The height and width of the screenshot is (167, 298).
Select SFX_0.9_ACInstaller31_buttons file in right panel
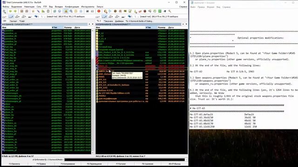tap(114, 85)
